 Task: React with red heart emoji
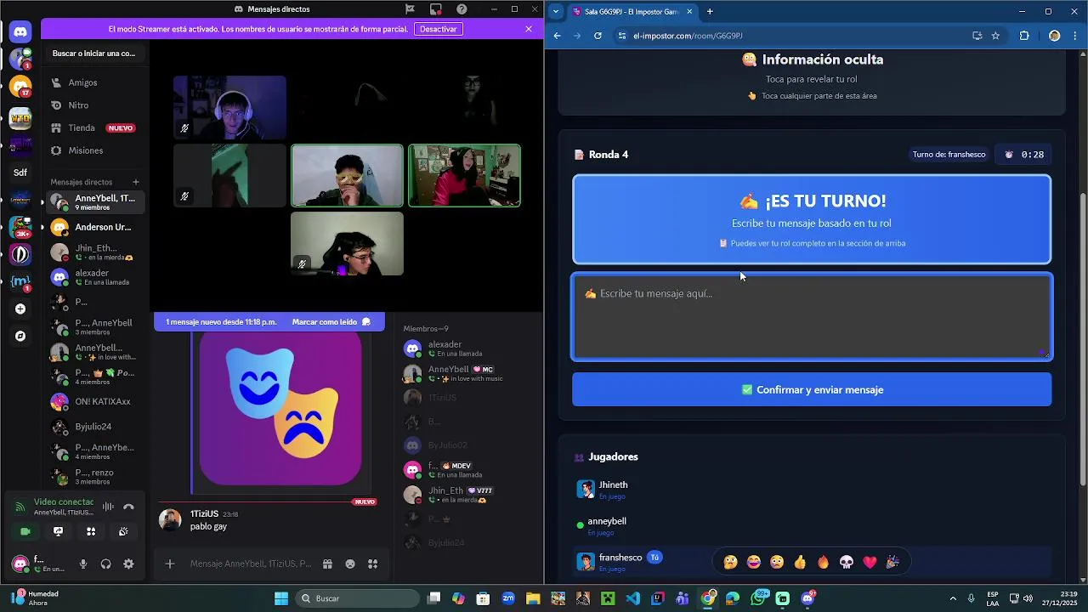[870, 562]
